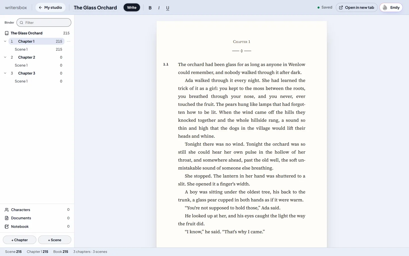This screenshot has width=409, height=256.
Task: Add a new scene
Action: pos(55,240)
